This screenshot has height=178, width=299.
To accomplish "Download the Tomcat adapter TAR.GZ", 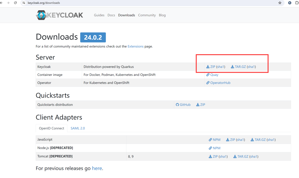I will click(x=241, y=156).
